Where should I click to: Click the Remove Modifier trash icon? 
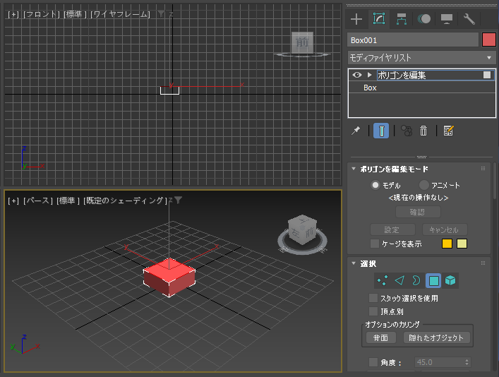click(x=423, y=131)
